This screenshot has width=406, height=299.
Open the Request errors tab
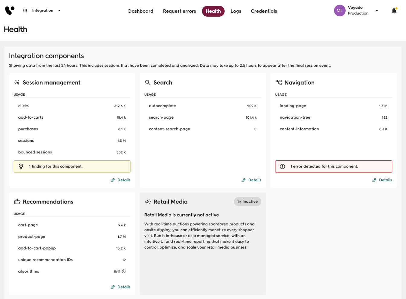[179, 11]
